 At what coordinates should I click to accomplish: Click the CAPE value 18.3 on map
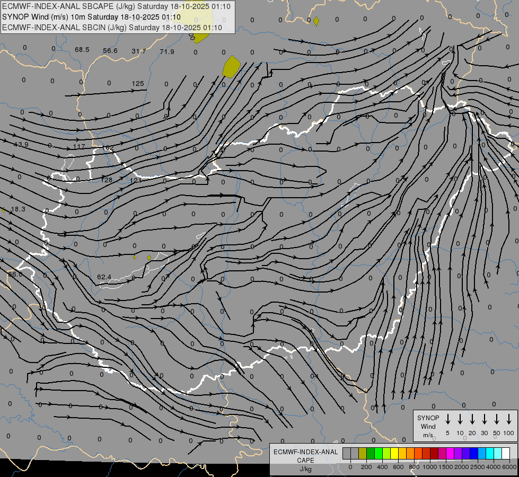(x=18, y=209)
